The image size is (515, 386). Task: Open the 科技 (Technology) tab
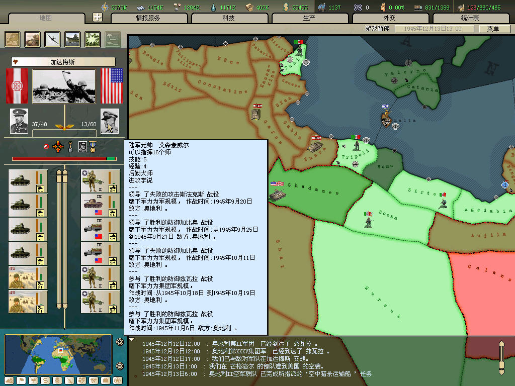pos(228,18)
